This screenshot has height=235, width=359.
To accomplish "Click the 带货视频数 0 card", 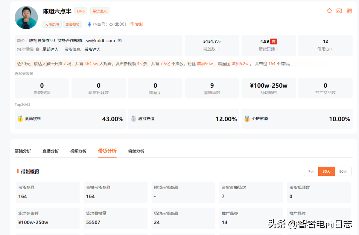I will pos(319,192).
